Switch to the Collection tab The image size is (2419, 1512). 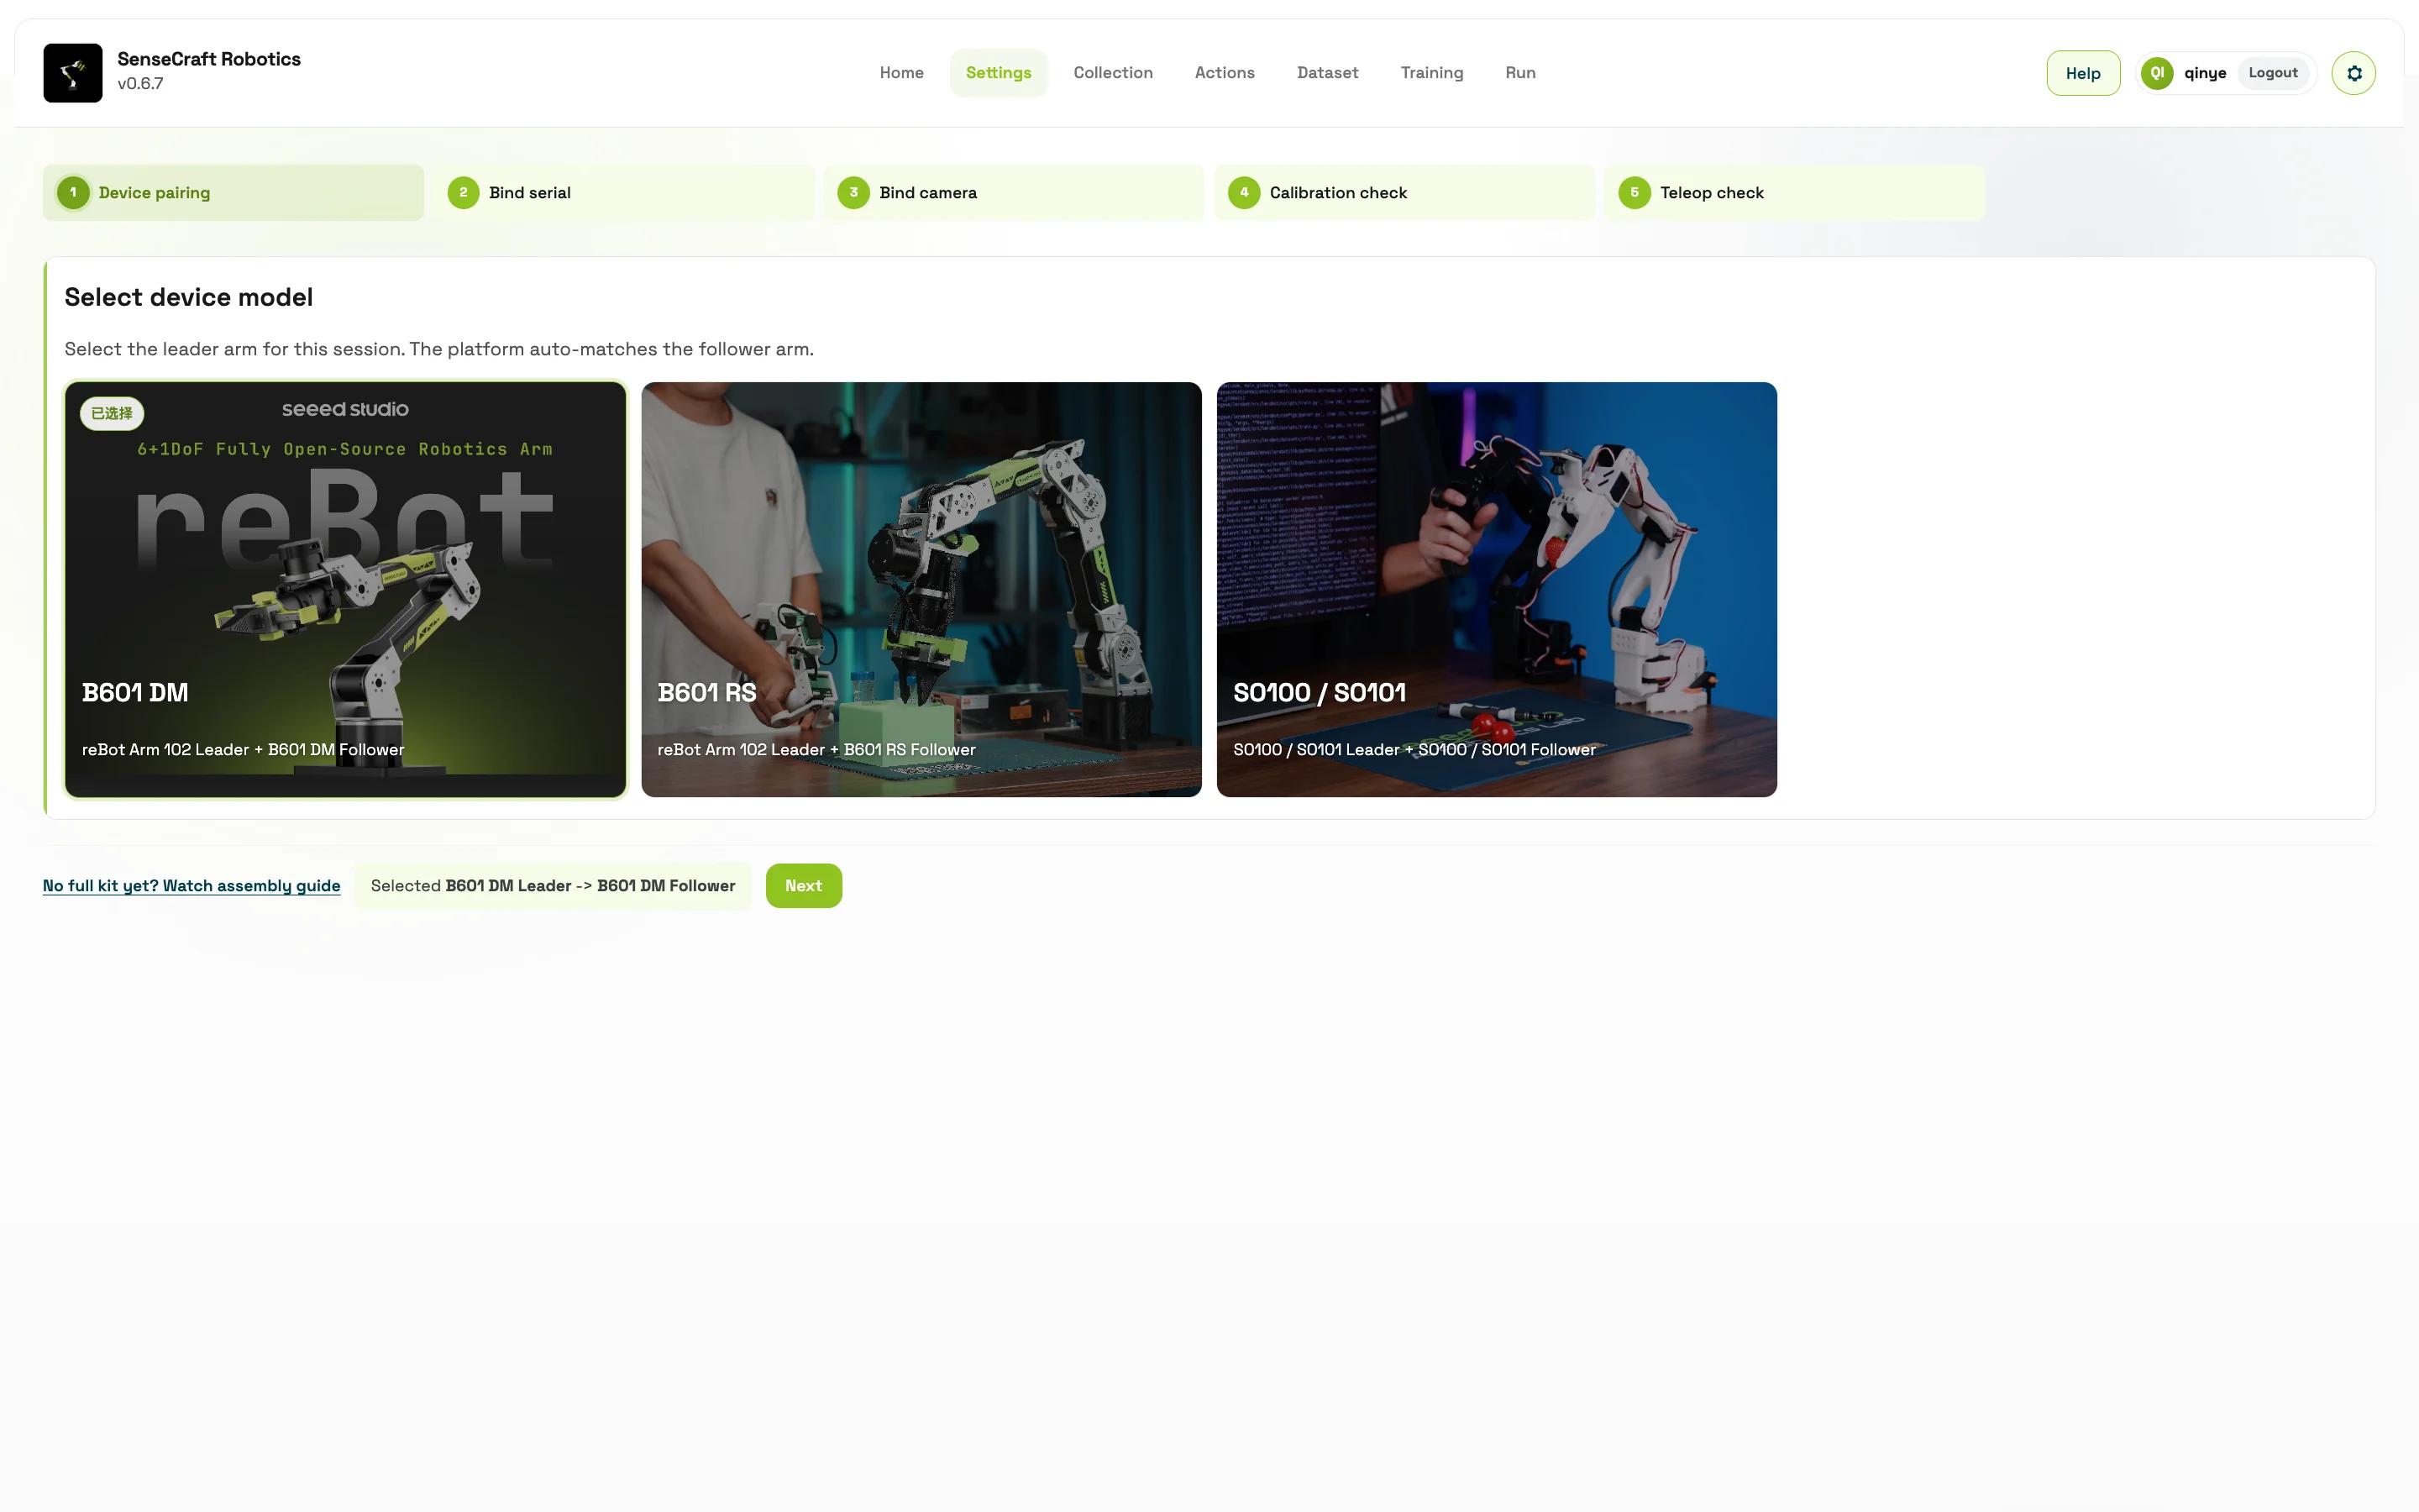click(1114, 73)
